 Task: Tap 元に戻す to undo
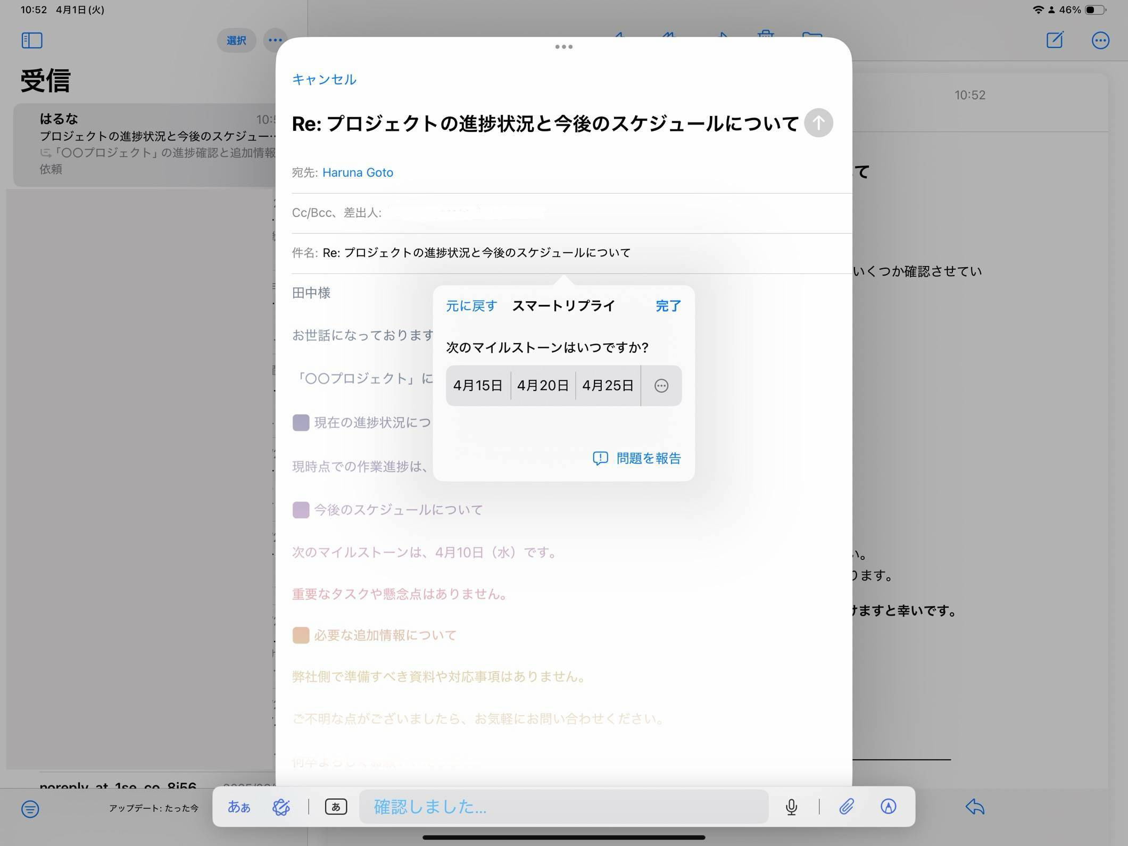(x=471, y=306)
